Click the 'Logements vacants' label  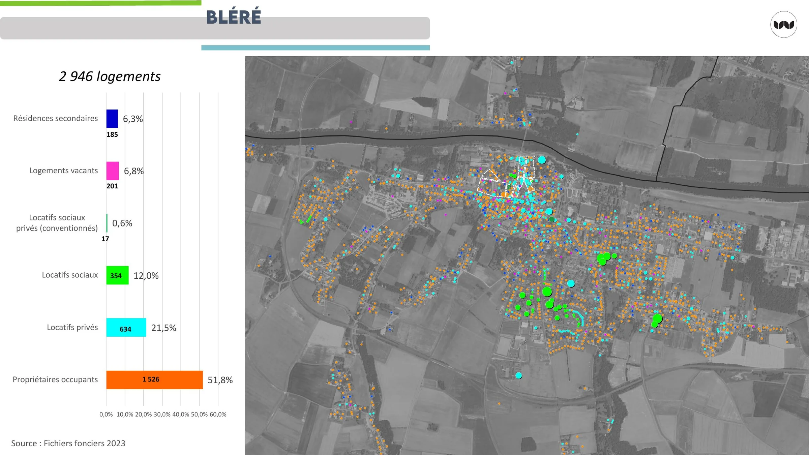(x=63, y=171)
